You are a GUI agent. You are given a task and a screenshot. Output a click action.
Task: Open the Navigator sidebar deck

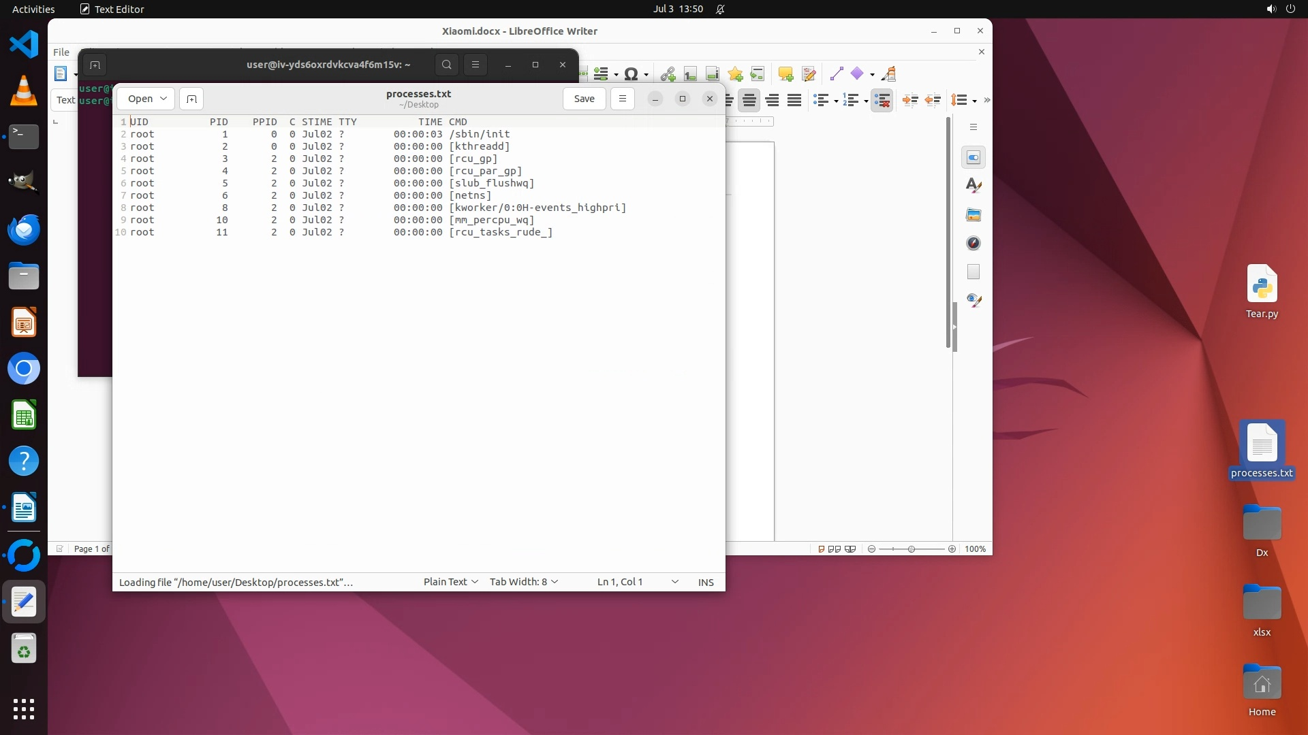point(974,243)
